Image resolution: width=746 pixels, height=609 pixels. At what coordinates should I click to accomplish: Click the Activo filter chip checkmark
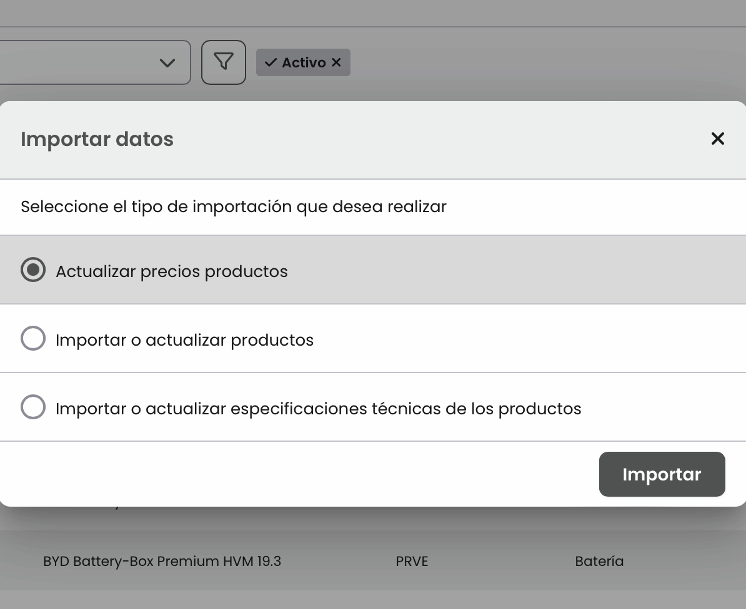271,62
